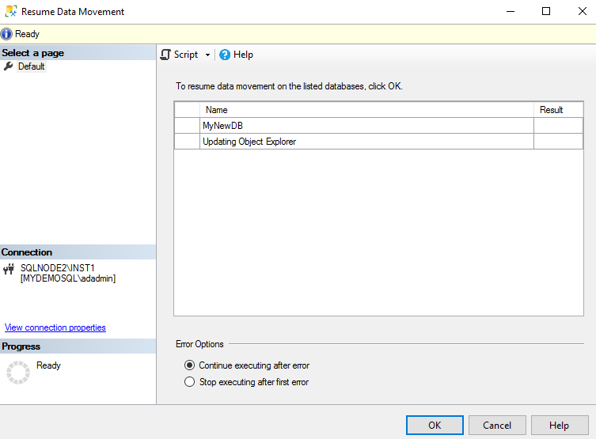Click the Ready info icon in status bar
Viewport: 596px width, 439px height.
(x=7, y=34)
